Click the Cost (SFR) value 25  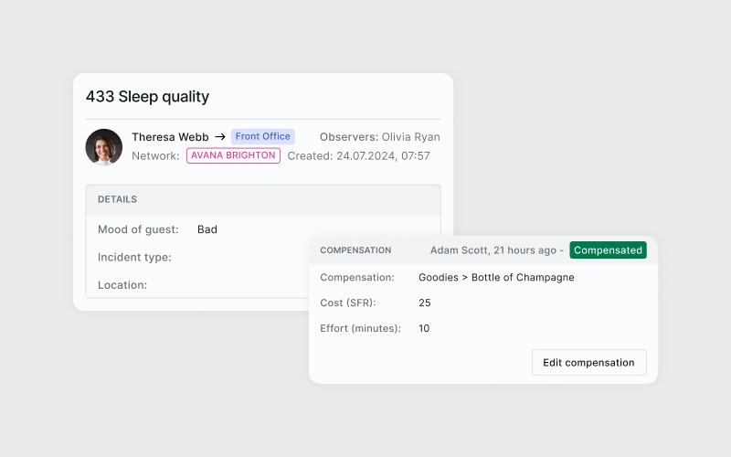pos(424,303)
